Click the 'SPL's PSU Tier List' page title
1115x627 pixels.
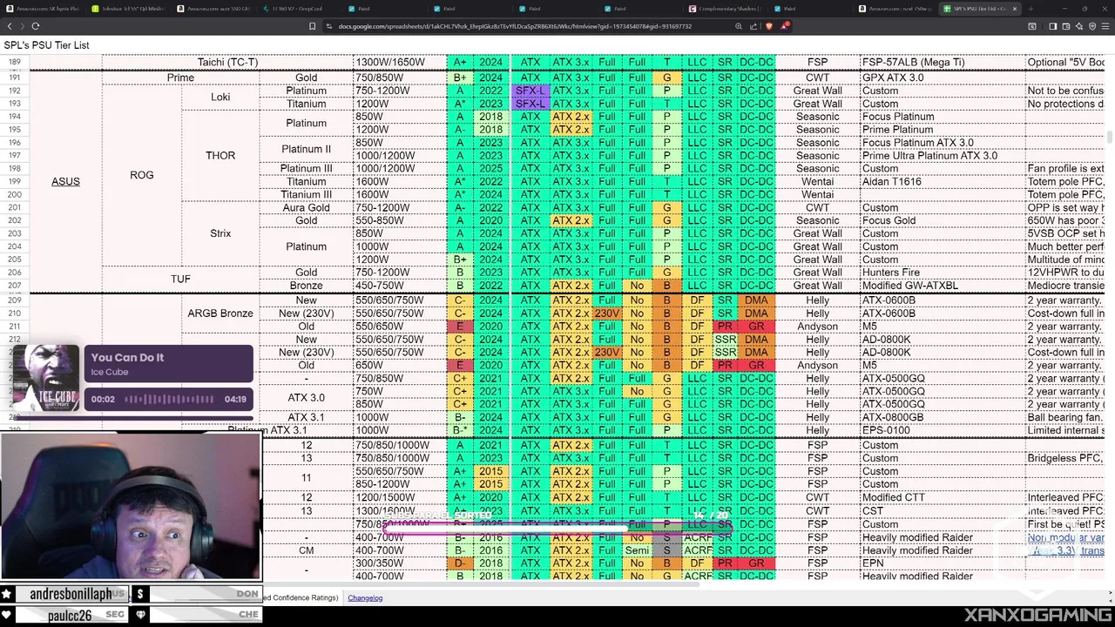click(46, 44)
